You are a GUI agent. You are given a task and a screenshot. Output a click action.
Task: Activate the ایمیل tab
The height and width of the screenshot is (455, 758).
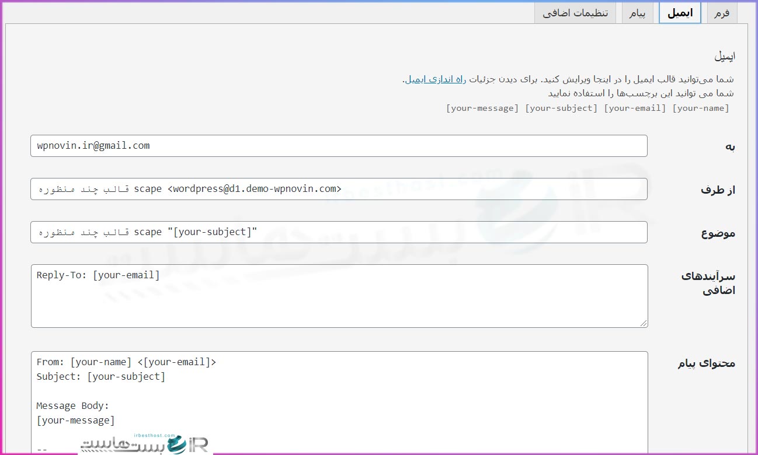[680, 12]
